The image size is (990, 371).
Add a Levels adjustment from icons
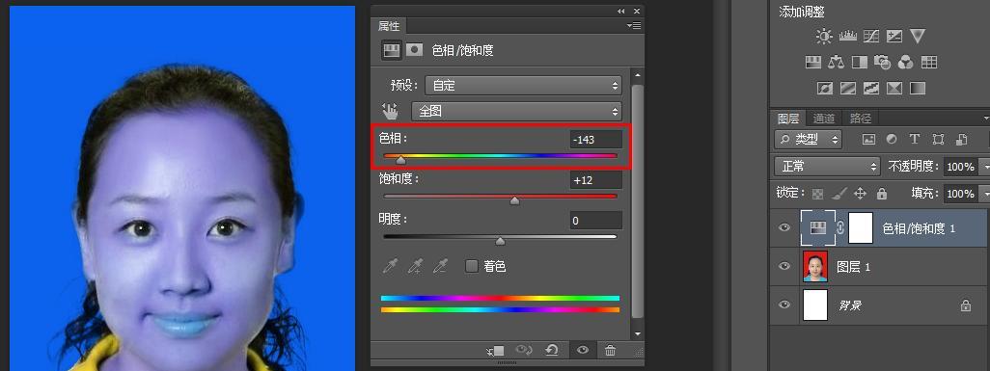tap(847, 36)
